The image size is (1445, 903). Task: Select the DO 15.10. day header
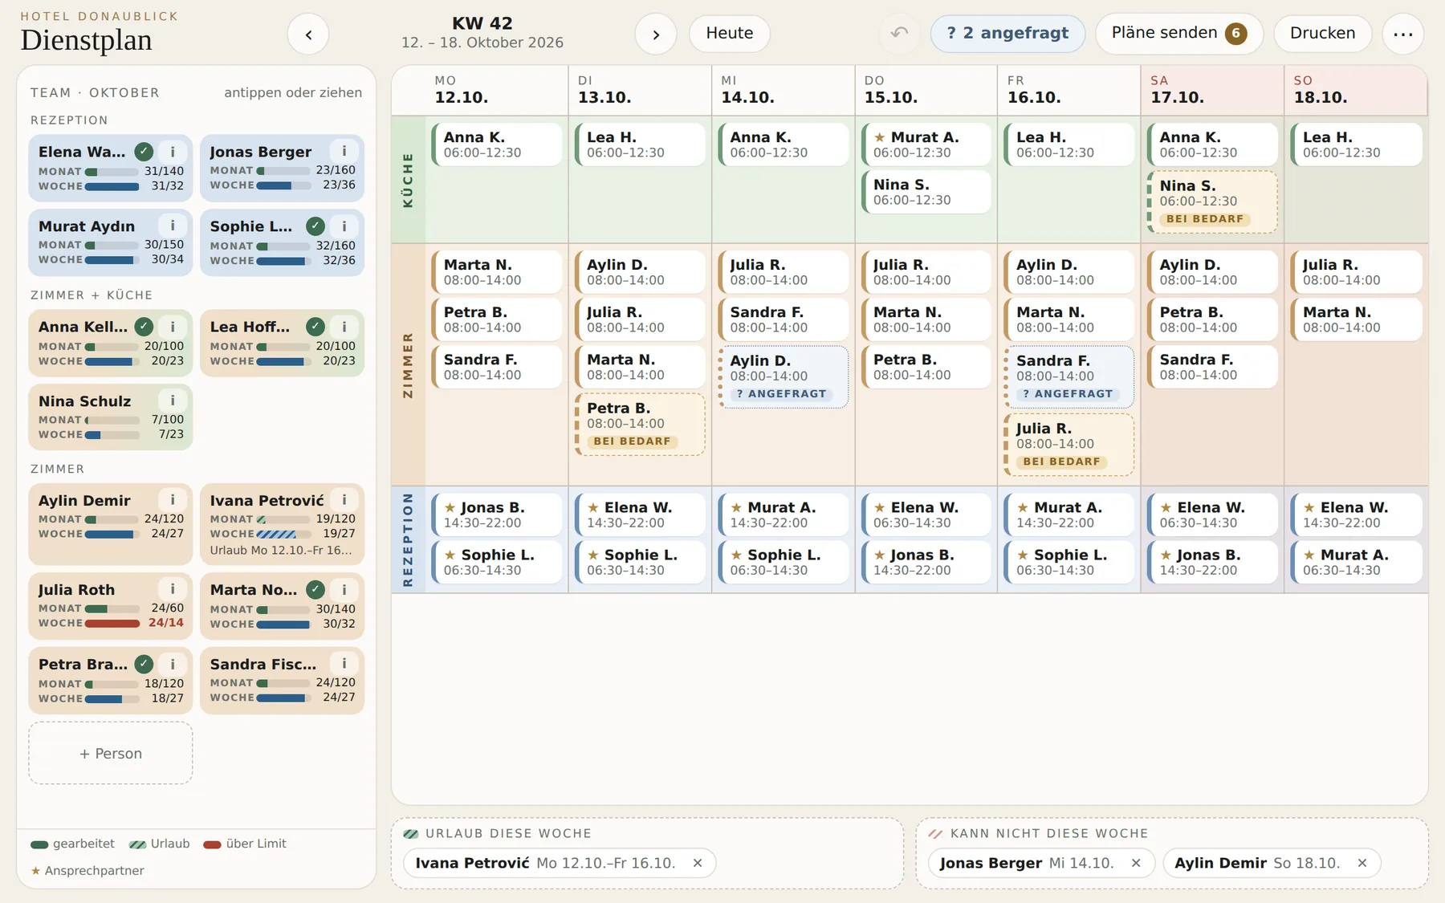click(x=926, y=90)
